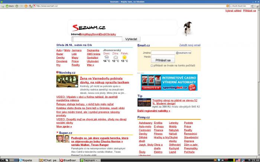Open the Seznamka link
The image size is (260, 162).
93,50
